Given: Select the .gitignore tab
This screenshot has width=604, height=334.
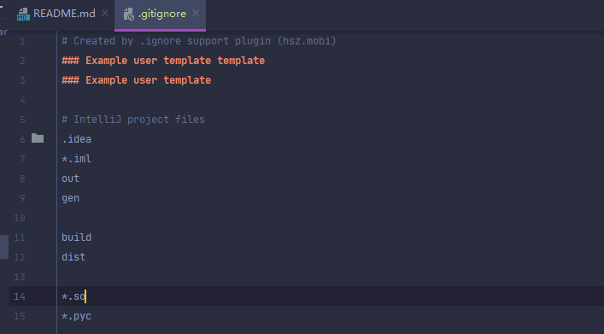Looking at the screenshot, I should pyautogui.click(x=161, y=15).
